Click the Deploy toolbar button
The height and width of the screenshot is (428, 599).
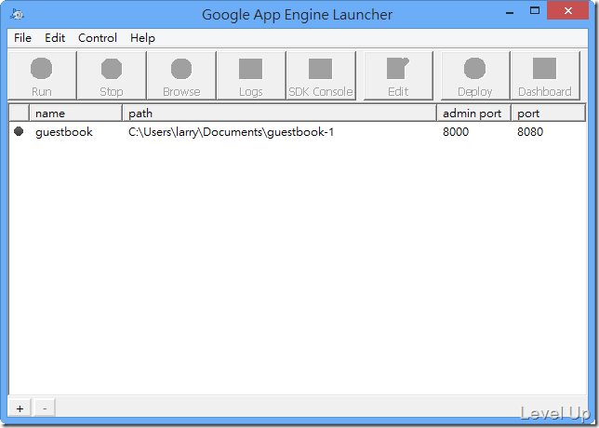coord(475,75)
